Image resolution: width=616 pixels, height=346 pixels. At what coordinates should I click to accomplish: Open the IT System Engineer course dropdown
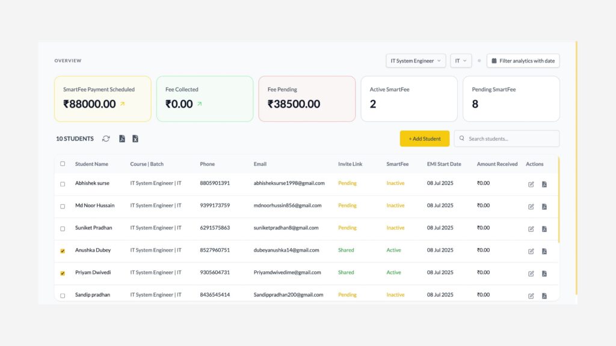click(416, 61)
